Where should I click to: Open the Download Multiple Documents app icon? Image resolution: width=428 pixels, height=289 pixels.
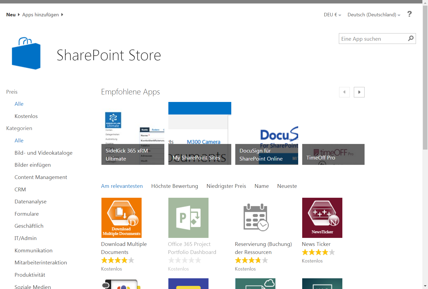[x=121, y=218]
